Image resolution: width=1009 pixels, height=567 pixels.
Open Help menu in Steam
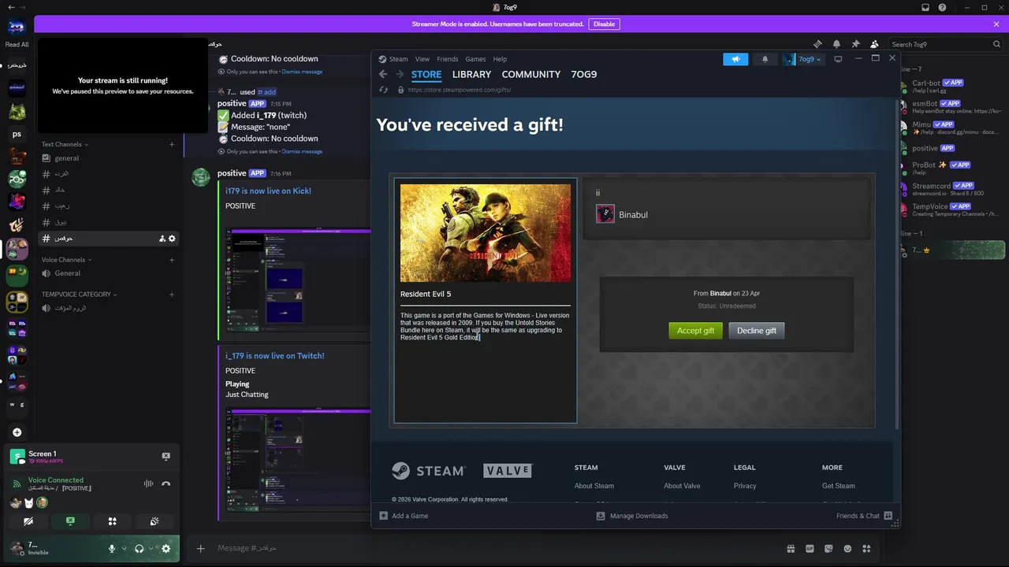click(500, 59)
